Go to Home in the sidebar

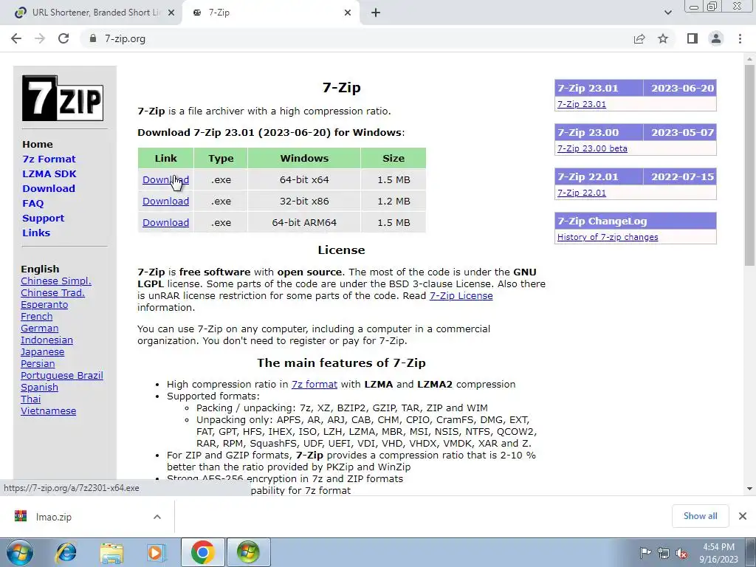(x=38, y=144)
